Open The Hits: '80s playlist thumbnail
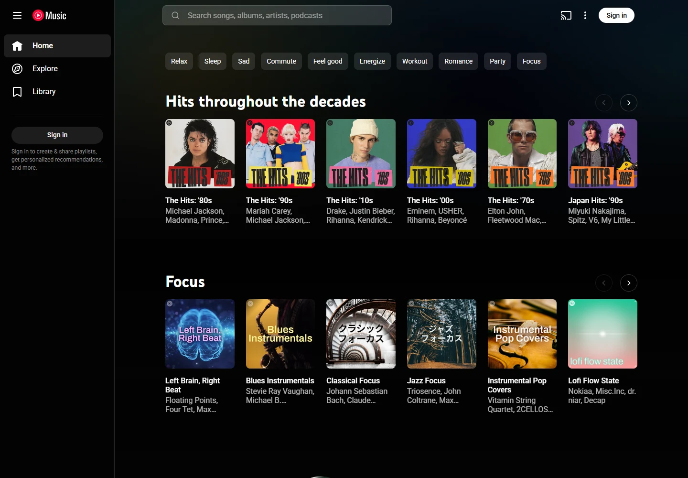This screenshot has width=688, height=478. (200, 153)
